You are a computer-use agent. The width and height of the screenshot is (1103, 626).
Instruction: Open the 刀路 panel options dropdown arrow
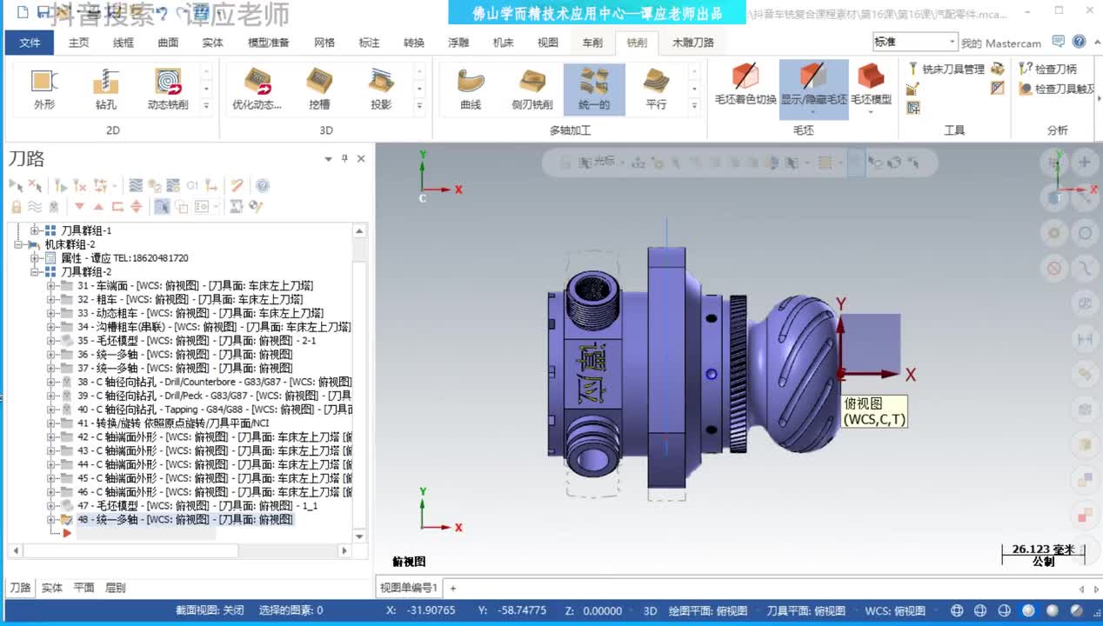point(328,159)
